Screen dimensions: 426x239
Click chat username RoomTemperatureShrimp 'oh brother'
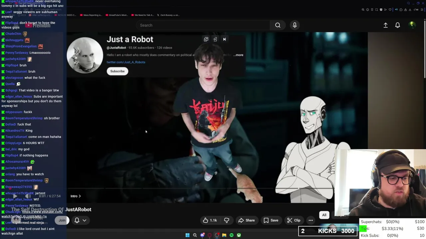click(24, 118)
